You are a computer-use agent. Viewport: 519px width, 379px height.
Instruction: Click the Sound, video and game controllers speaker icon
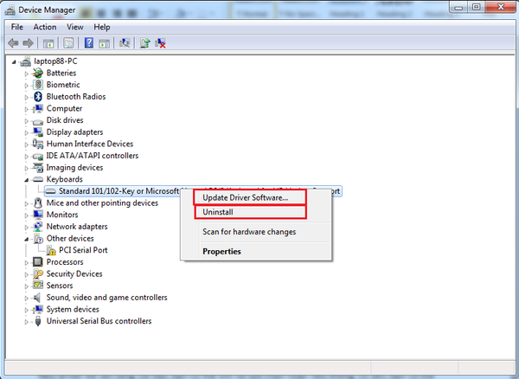click(x=38, y=298)
